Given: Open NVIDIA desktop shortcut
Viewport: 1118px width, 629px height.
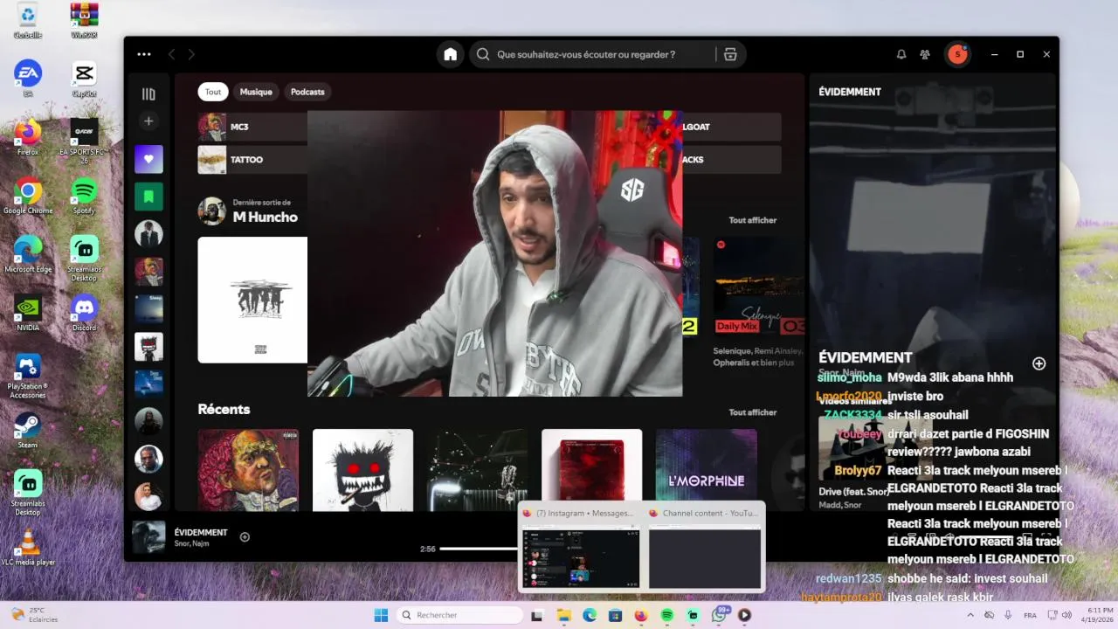Looking at the screenshot, I should (x=28, y=313).
